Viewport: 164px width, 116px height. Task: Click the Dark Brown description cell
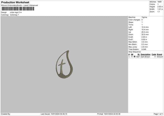(x=145, y=57)
